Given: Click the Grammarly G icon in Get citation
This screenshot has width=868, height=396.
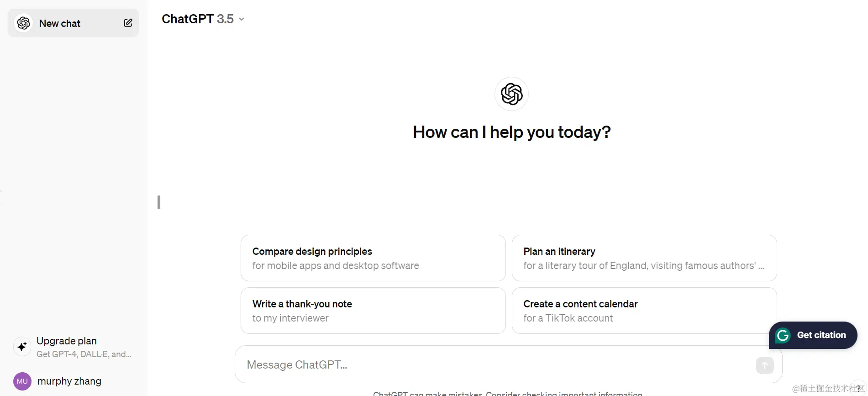Looking at the screenshot, I should coord(783,335).
